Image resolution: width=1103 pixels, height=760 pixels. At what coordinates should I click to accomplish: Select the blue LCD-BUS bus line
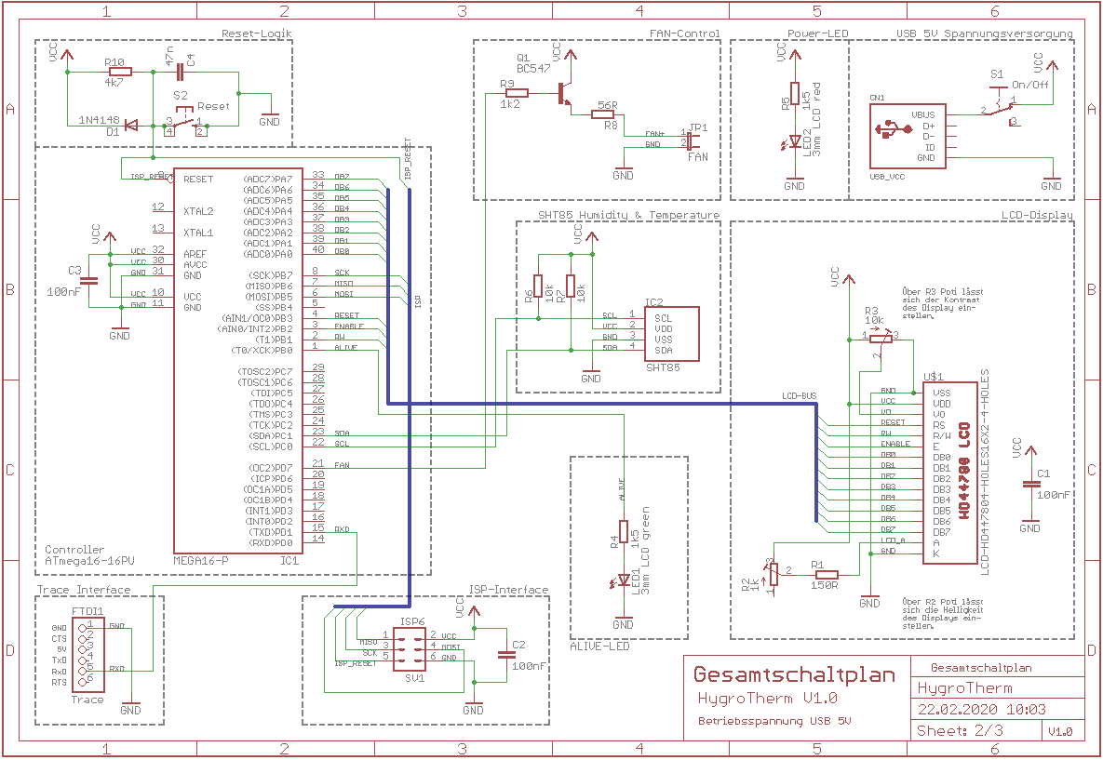[x=602, y=404]
